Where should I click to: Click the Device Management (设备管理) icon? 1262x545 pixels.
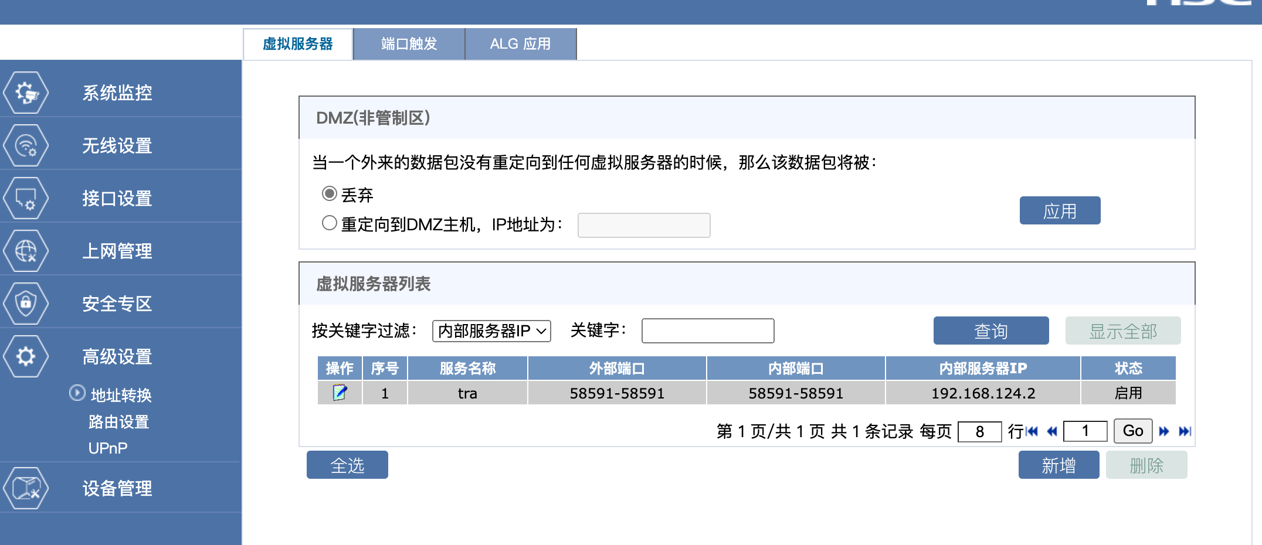point(26,488)
